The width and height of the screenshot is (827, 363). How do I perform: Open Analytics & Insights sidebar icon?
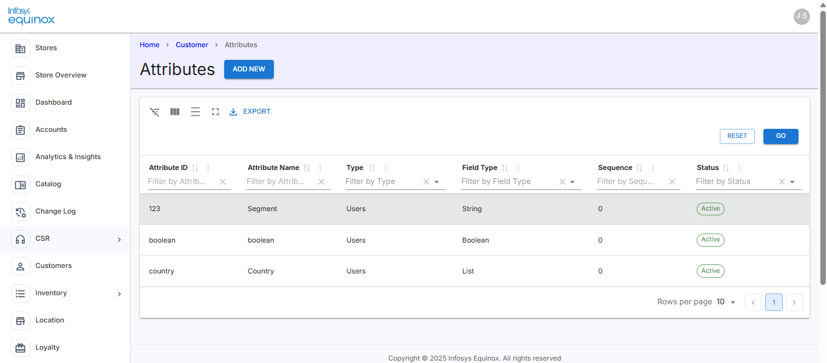pos(21,157)
